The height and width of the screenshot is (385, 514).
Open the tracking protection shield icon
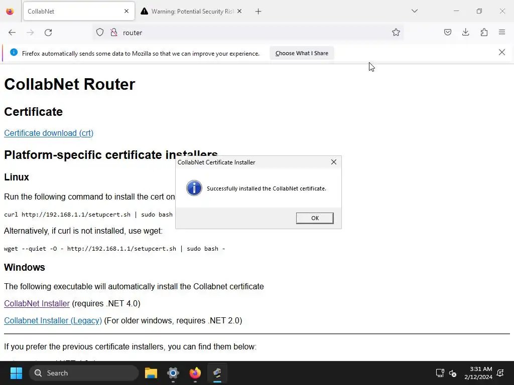click(100, 32)
